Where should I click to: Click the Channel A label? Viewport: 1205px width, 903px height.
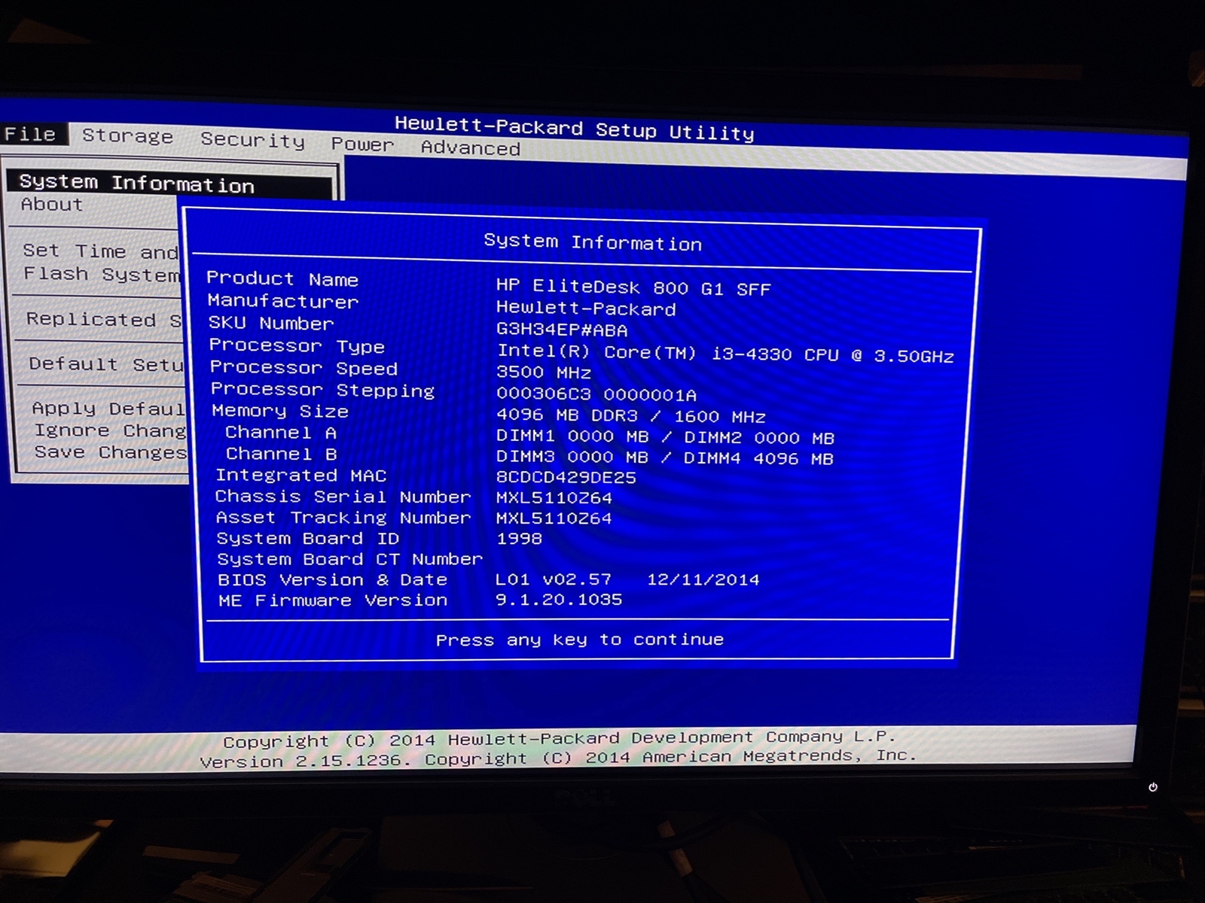point(281,432)
